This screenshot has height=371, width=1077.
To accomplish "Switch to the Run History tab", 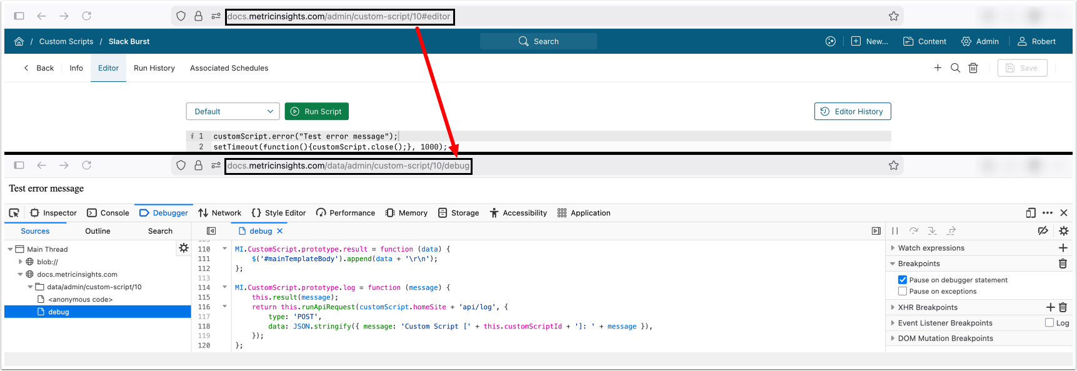I will (x=154, y=68).
